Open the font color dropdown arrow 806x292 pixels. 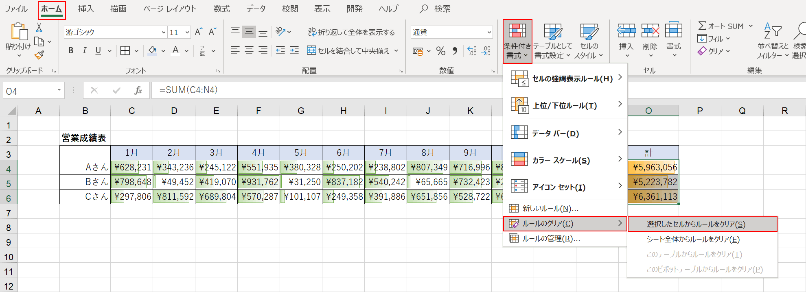(186, 51)
